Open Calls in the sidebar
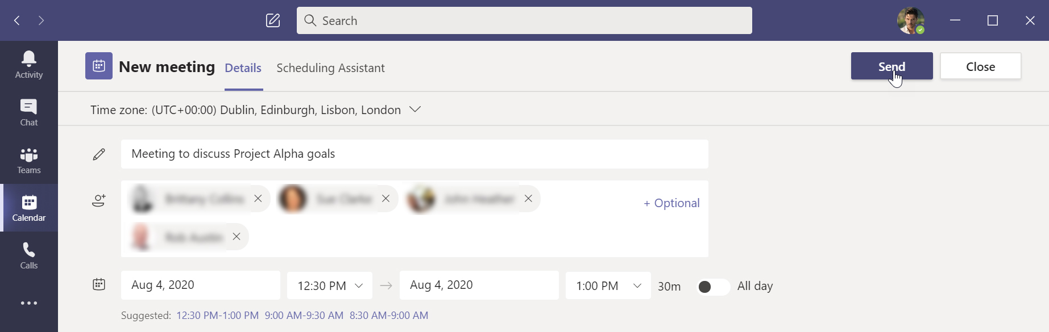The width and height of the screenshot is (1049, 332). click(29, 255)
